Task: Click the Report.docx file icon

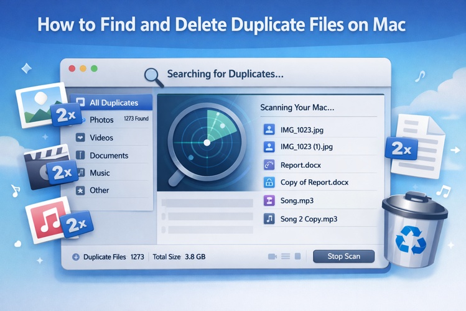Action: pyautogui.click(x=269, y=165)
